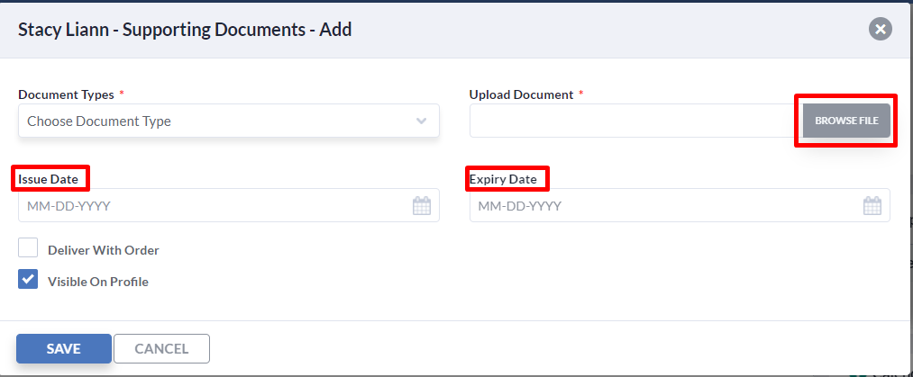This screenshot has height=377, width=913.
Task: Click the Expiry Date label text
Action: [x=503, y=179]
